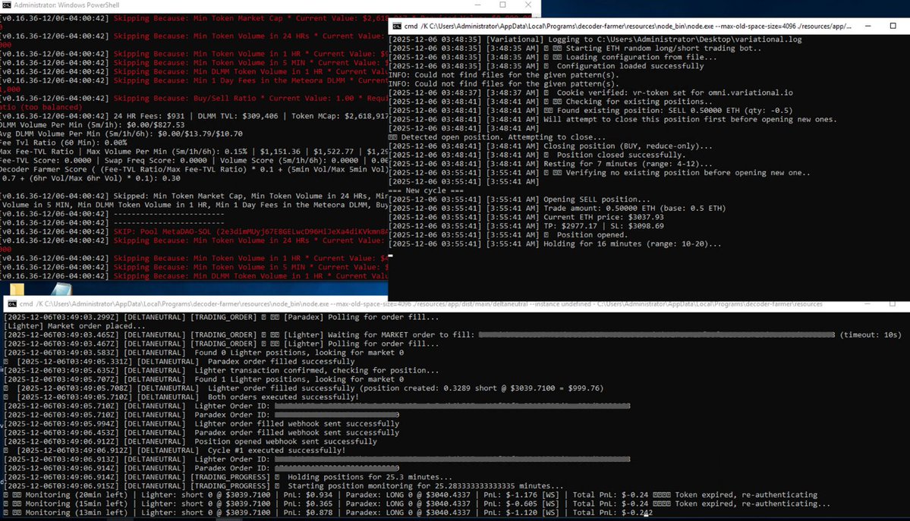Open the PowerShell window's title bar icon menu
The width and height of the screenshot is (910, 521).
click(x=6, y=5)
